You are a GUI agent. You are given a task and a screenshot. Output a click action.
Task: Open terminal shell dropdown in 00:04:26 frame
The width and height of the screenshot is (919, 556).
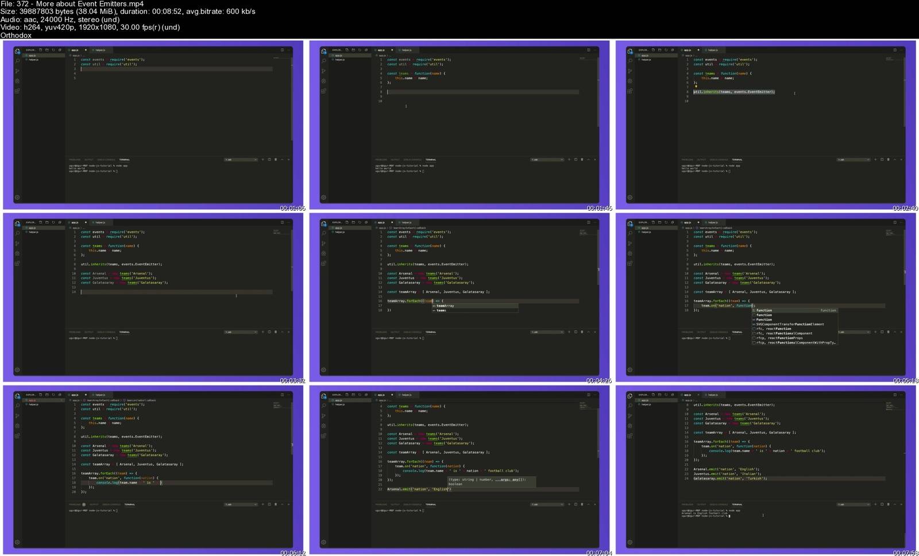547,332
